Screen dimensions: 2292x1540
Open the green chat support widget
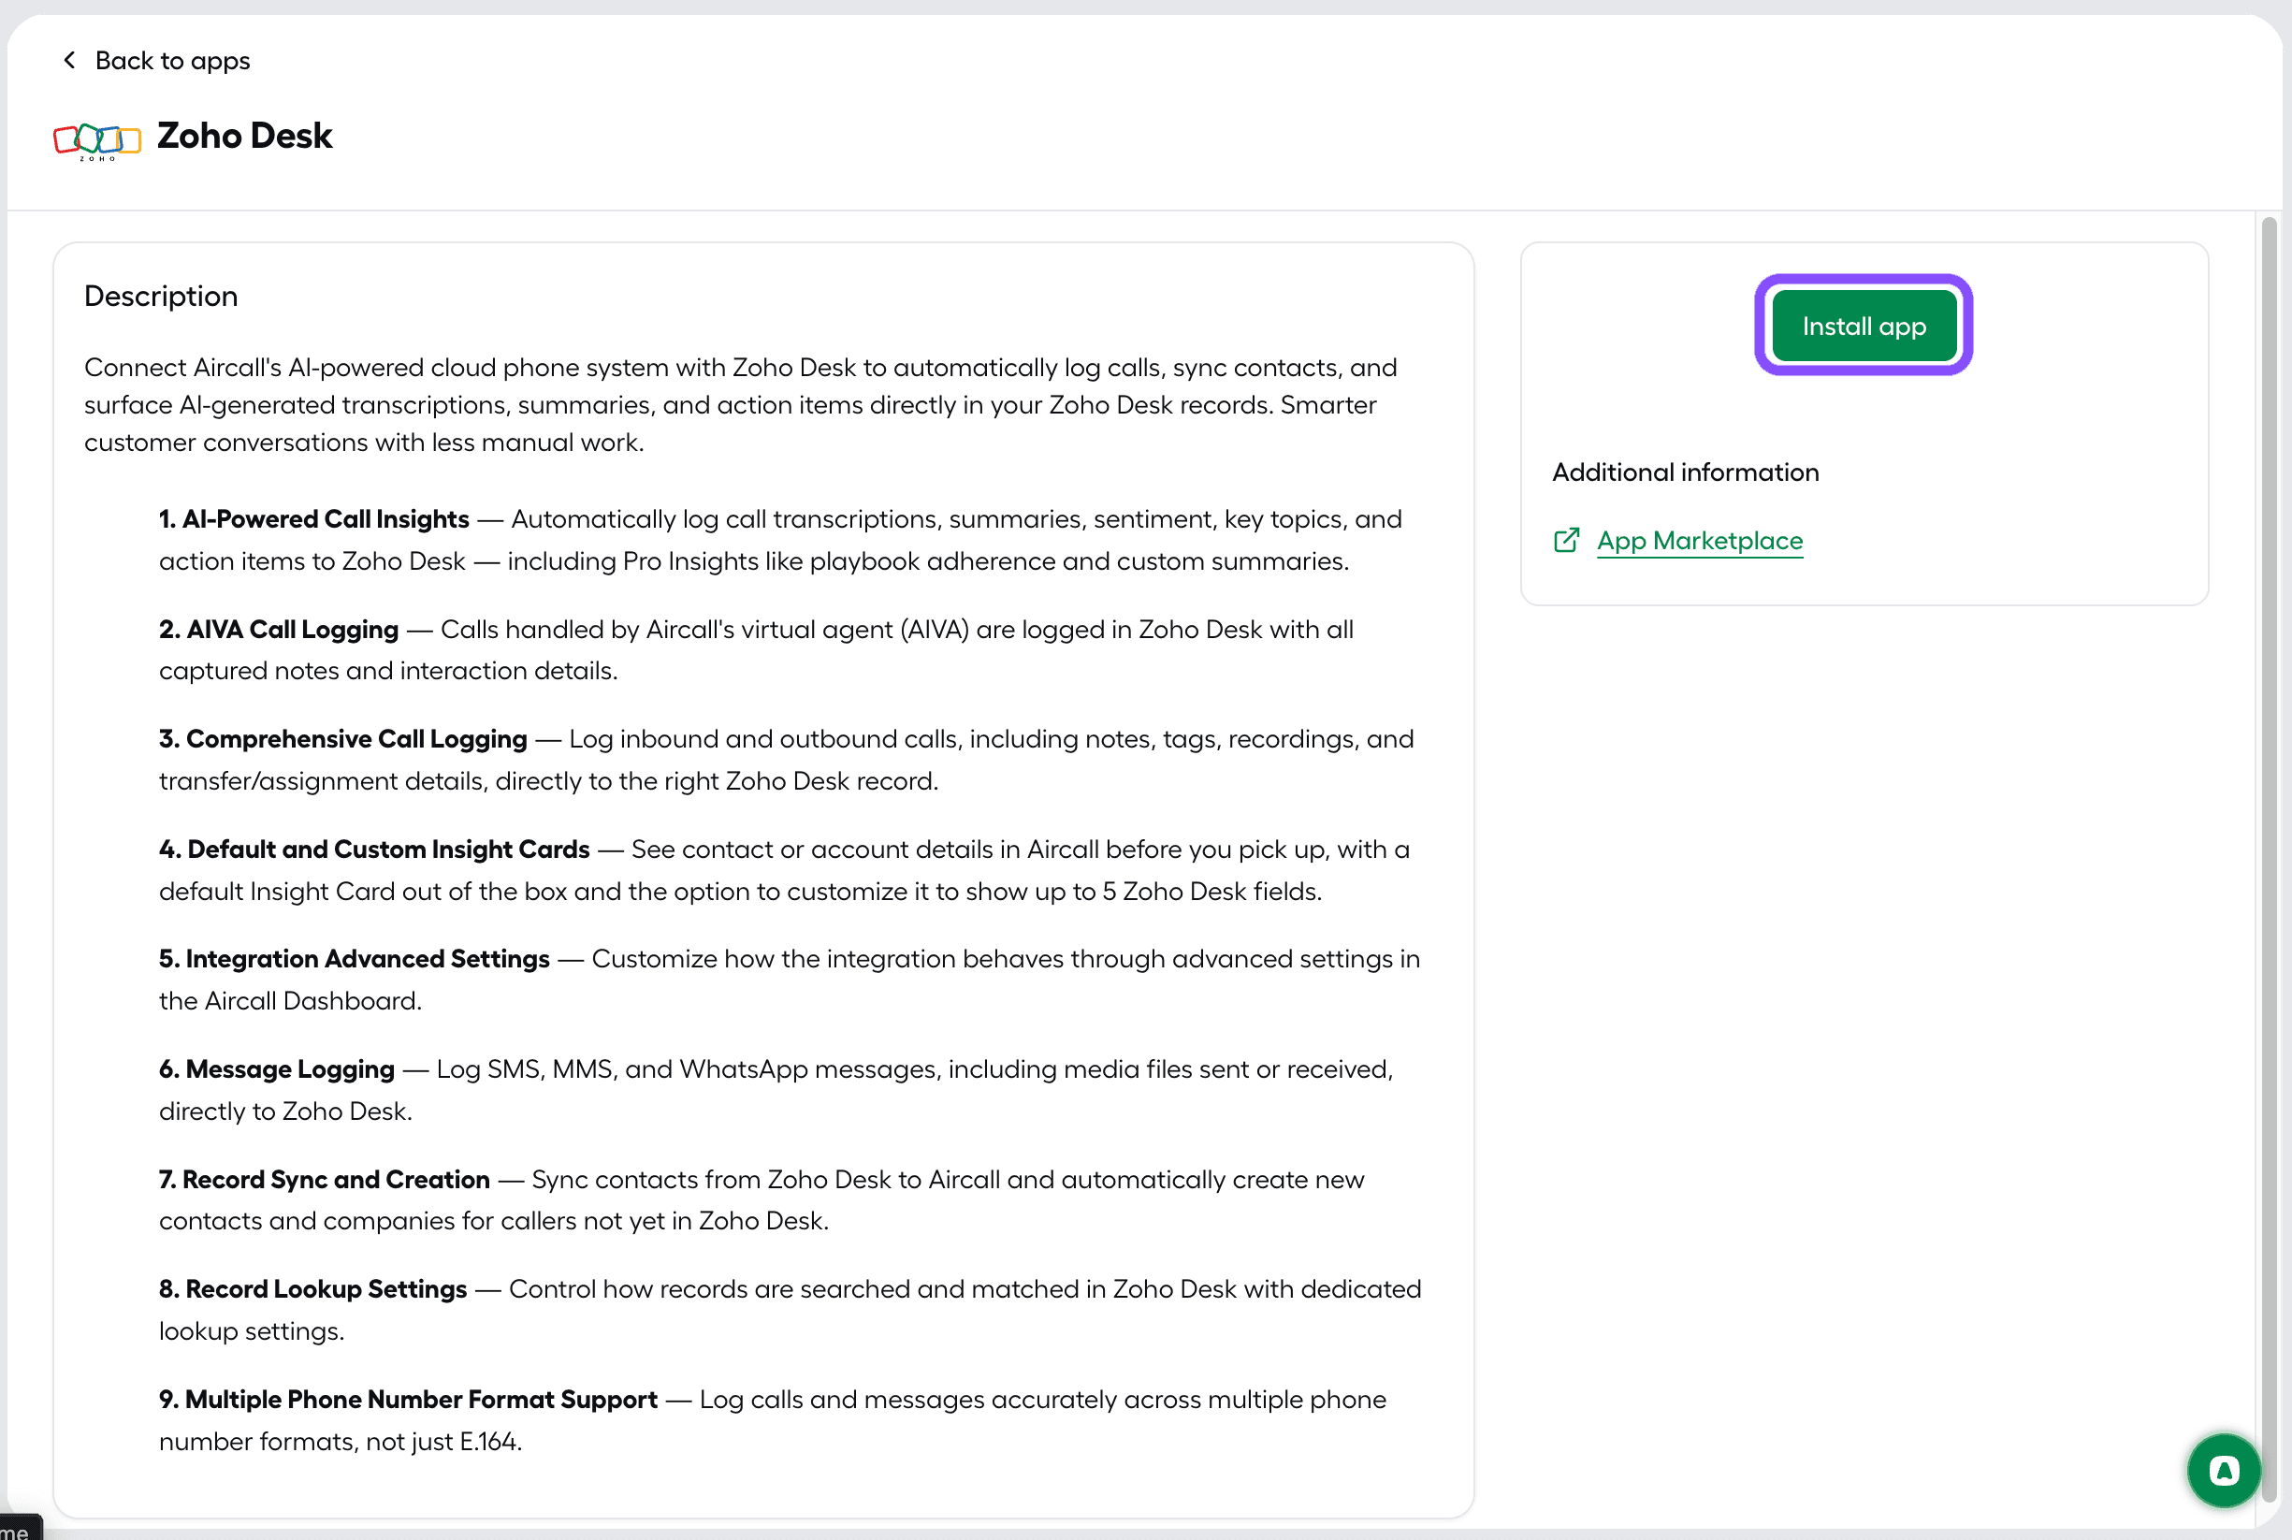[x=2225, y=1470]
